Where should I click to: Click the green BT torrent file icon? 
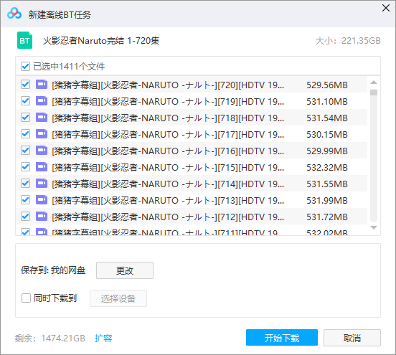24,40
